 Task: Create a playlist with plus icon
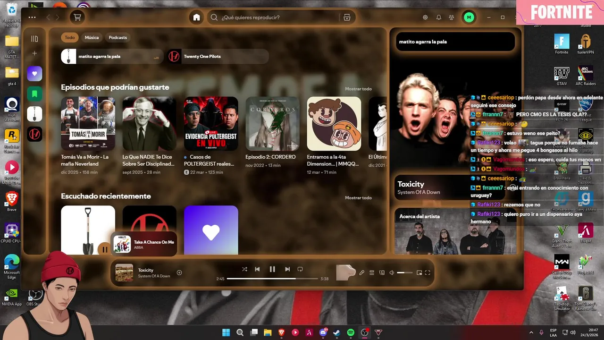pyautogui.click(x=34, y=53)
